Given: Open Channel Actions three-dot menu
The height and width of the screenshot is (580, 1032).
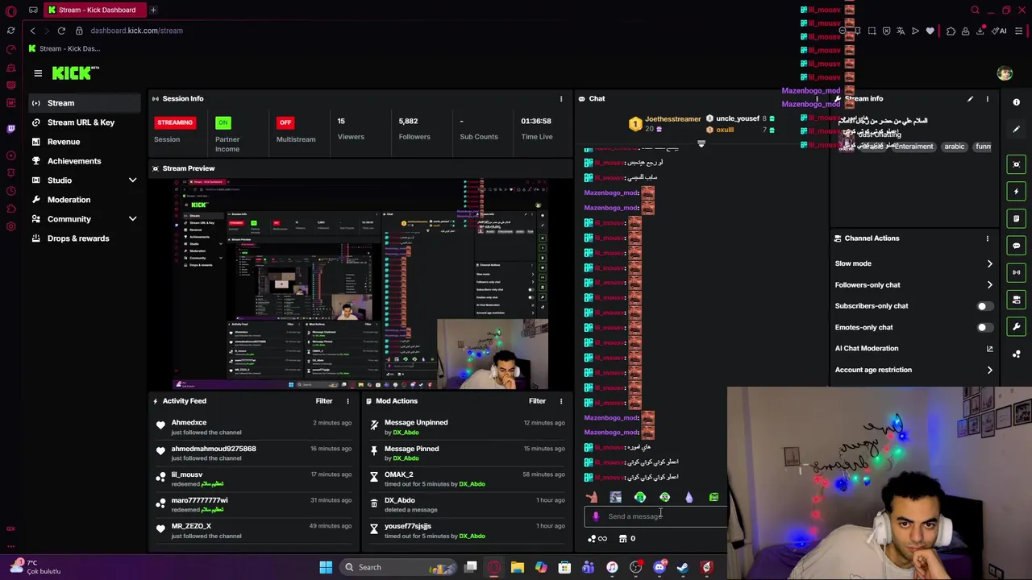Looking at the screenshot, I should 987,238.
